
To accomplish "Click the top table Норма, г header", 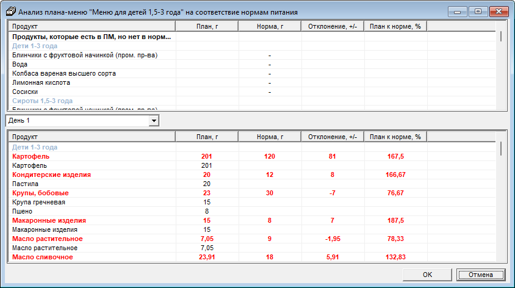I will (x=269, y=27).
